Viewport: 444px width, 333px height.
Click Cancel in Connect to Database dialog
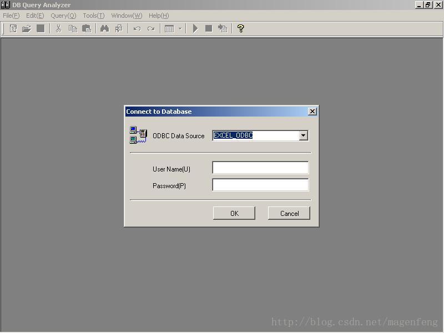pyautogui.click(x=289, y=213)
